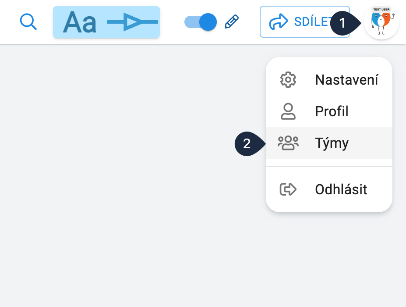
Task: Click the person icon next to Profil
Action: coord(287,111)
